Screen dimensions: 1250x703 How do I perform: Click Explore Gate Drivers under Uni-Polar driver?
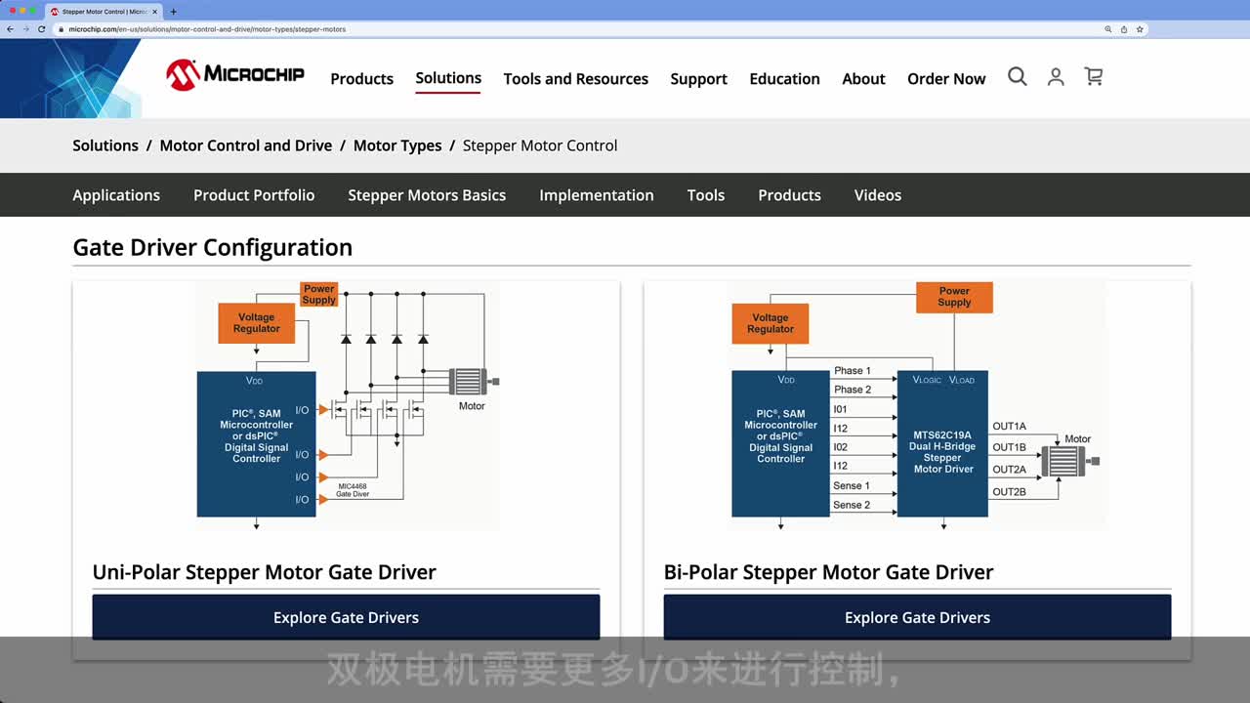[346, 617]
